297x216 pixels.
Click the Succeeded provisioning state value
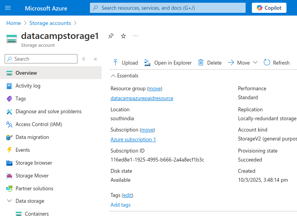click(x=250, y=160)
